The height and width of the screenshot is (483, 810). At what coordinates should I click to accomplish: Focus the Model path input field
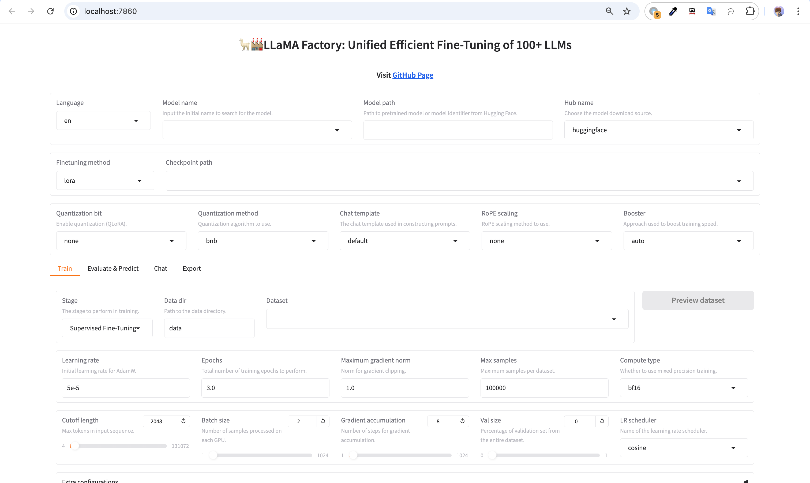click(x=458, y=130)
